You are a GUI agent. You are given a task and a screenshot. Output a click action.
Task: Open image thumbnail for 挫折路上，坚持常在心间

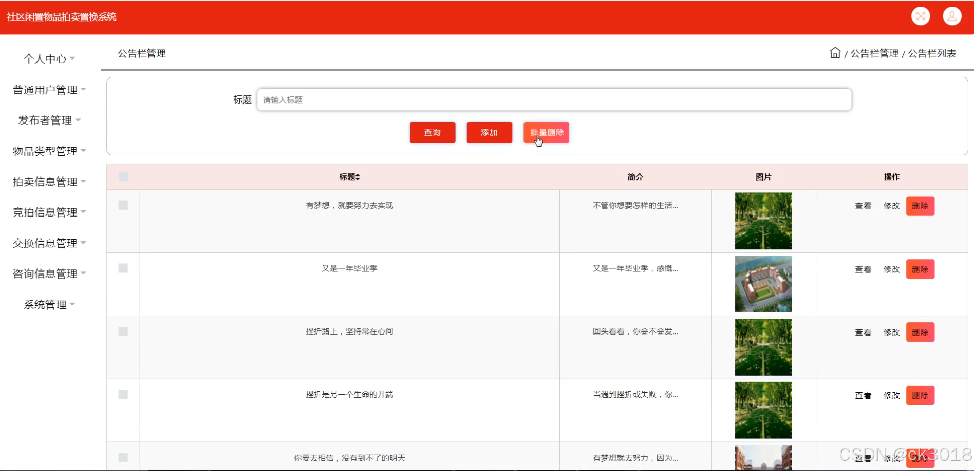(x=763, y=347)
